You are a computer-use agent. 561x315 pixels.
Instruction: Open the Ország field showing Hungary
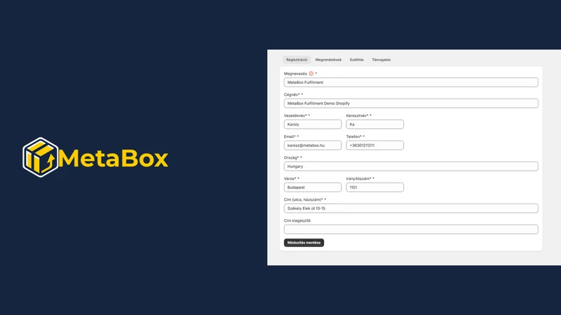[x=411, y=167]
